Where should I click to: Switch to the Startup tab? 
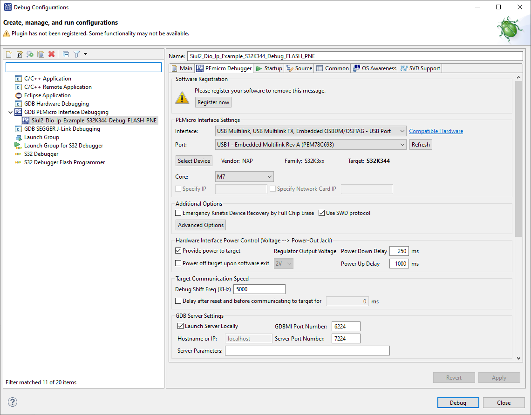coord(268,68)
